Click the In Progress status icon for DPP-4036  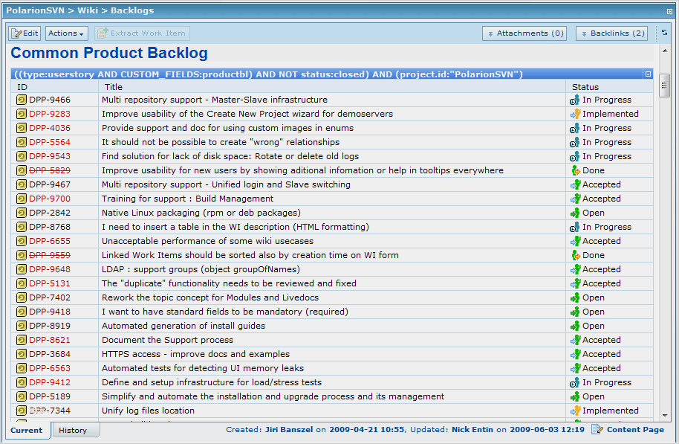coord(574,128)
